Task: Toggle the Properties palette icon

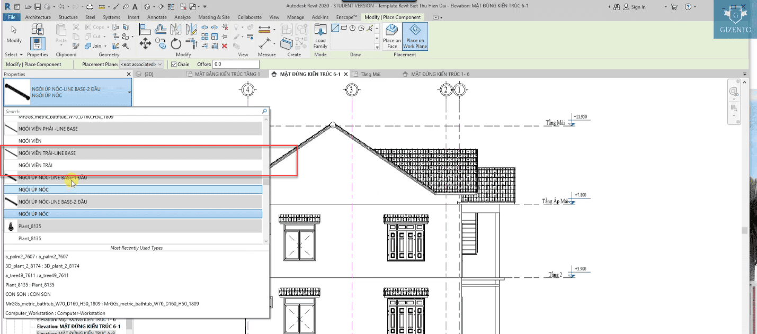Action: pyautogui.click(x=37, y=43)
